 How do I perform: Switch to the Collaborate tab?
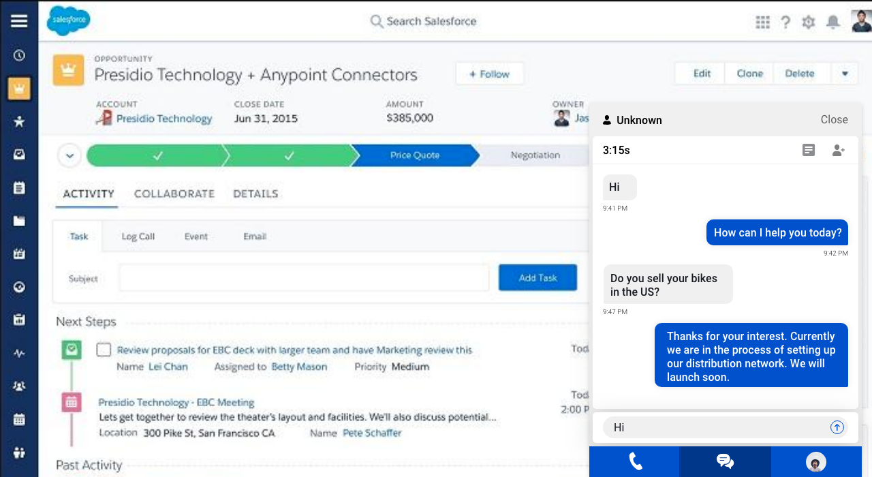[174, 194]
